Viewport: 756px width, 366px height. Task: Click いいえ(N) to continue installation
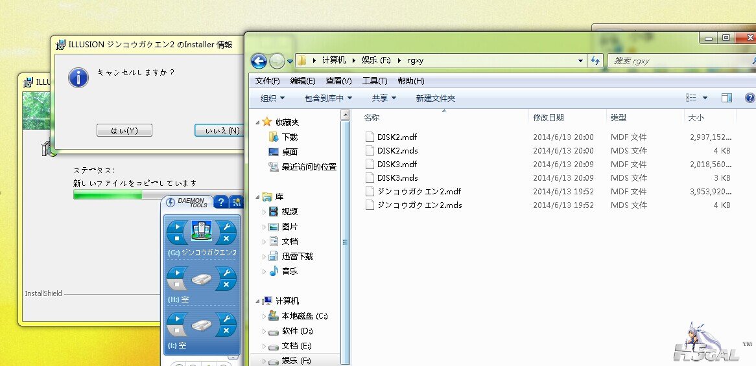point(220,130)
